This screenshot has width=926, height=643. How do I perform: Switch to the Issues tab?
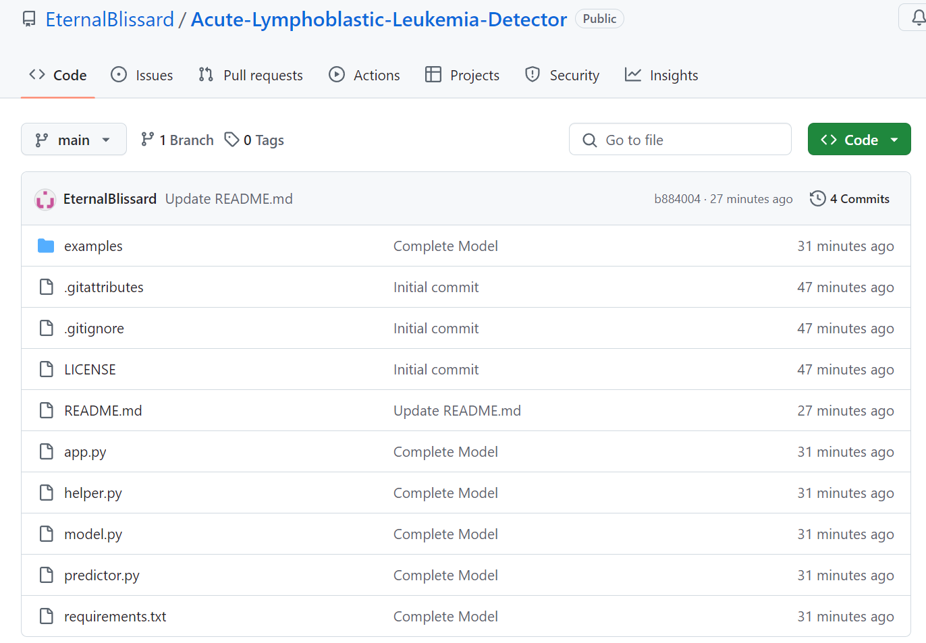coord(142,76)
